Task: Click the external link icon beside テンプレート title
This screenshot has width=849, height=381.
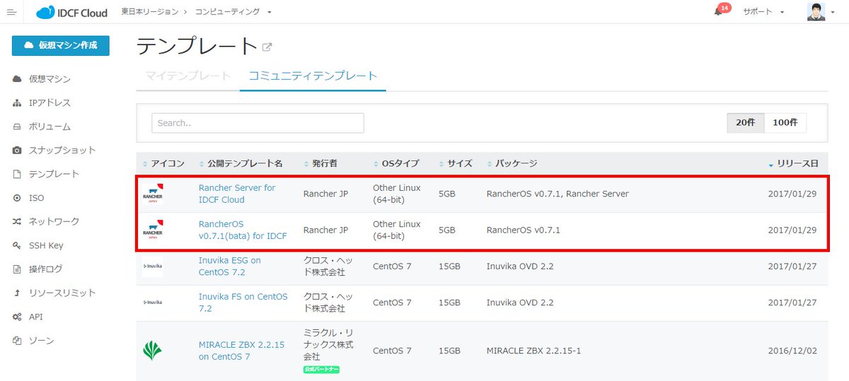Action: click(267, 47)
